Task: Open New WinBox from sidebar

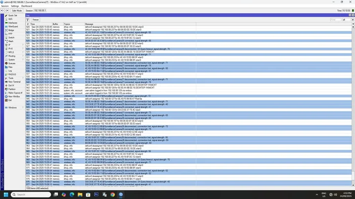Action: pos(14,97)
